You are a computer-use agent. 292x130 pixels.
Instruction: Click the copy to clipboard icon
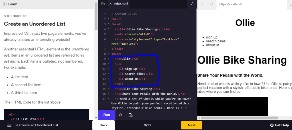[130, 115]
